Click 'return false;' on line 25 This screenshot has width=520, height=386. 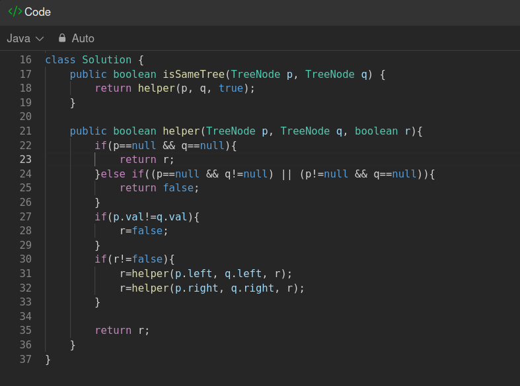(159, 188)
